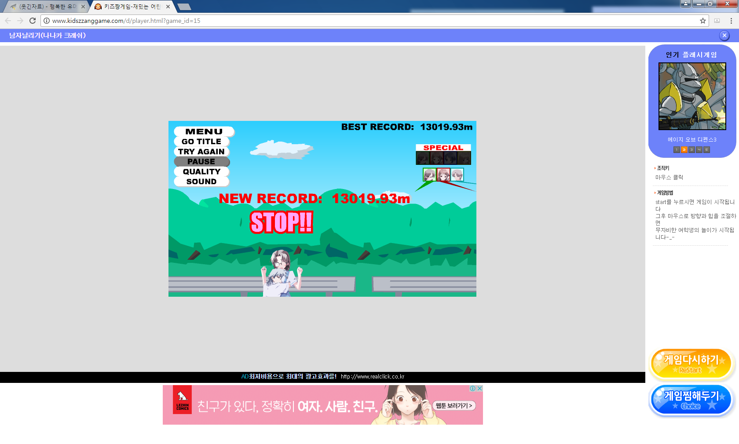The image size is (739, 444).
Task: Click the Chrome user profile button
Action: point(685,4)
